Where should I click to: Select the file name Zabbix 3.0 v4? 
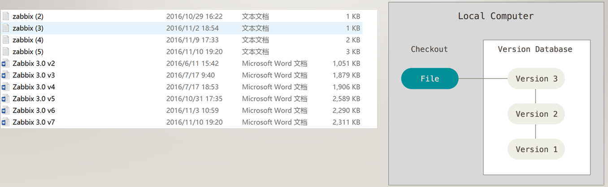point(34,87)
